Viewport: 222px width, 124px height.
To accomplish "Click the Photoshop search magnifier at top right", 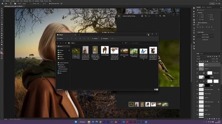I will coord(216,3).
